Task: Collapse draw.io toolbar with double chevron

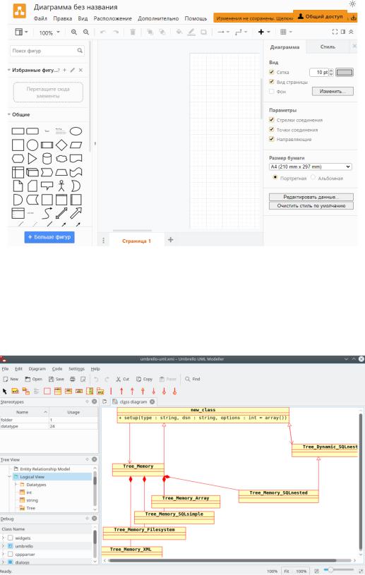Action: coord(351,32)
